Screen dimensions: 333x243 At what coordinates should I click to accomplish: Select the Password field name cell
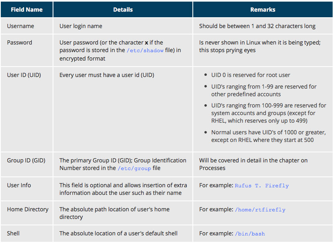tap(20, 43)
